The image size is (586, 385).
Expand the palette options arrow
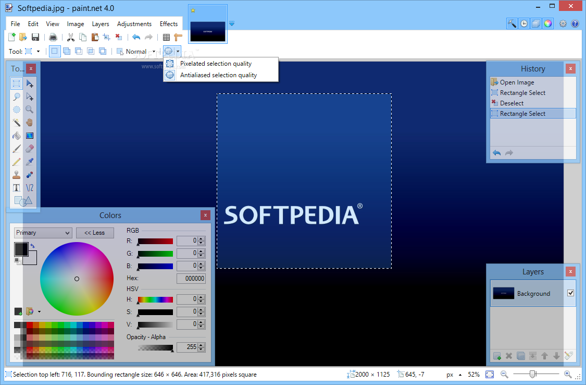click(x=39, y=311)
